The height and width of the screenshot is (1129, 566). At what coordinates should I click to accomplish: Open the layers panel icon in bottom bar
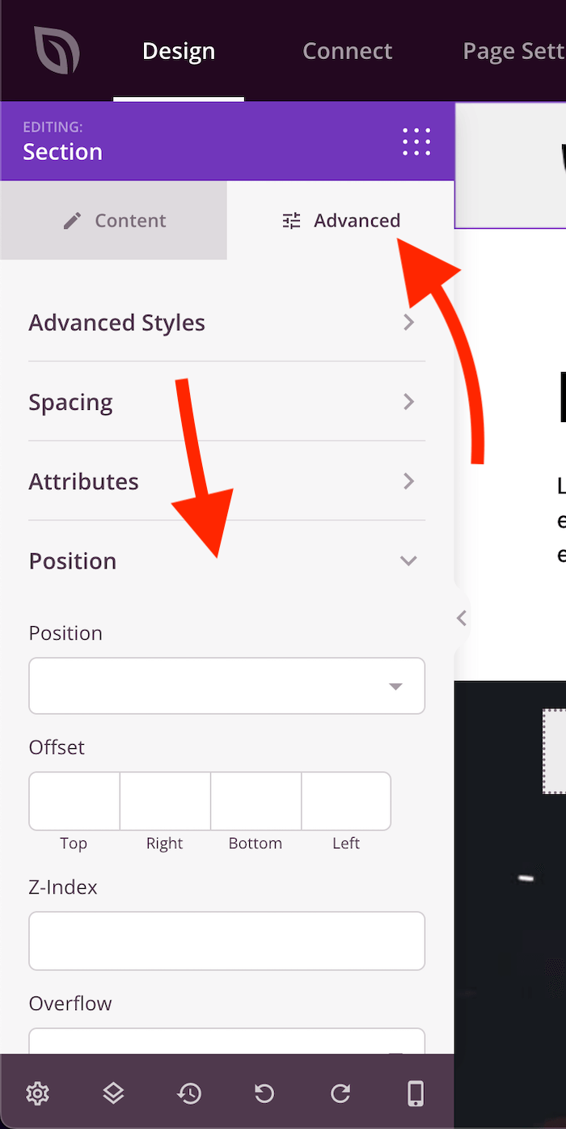point(113,1093)
